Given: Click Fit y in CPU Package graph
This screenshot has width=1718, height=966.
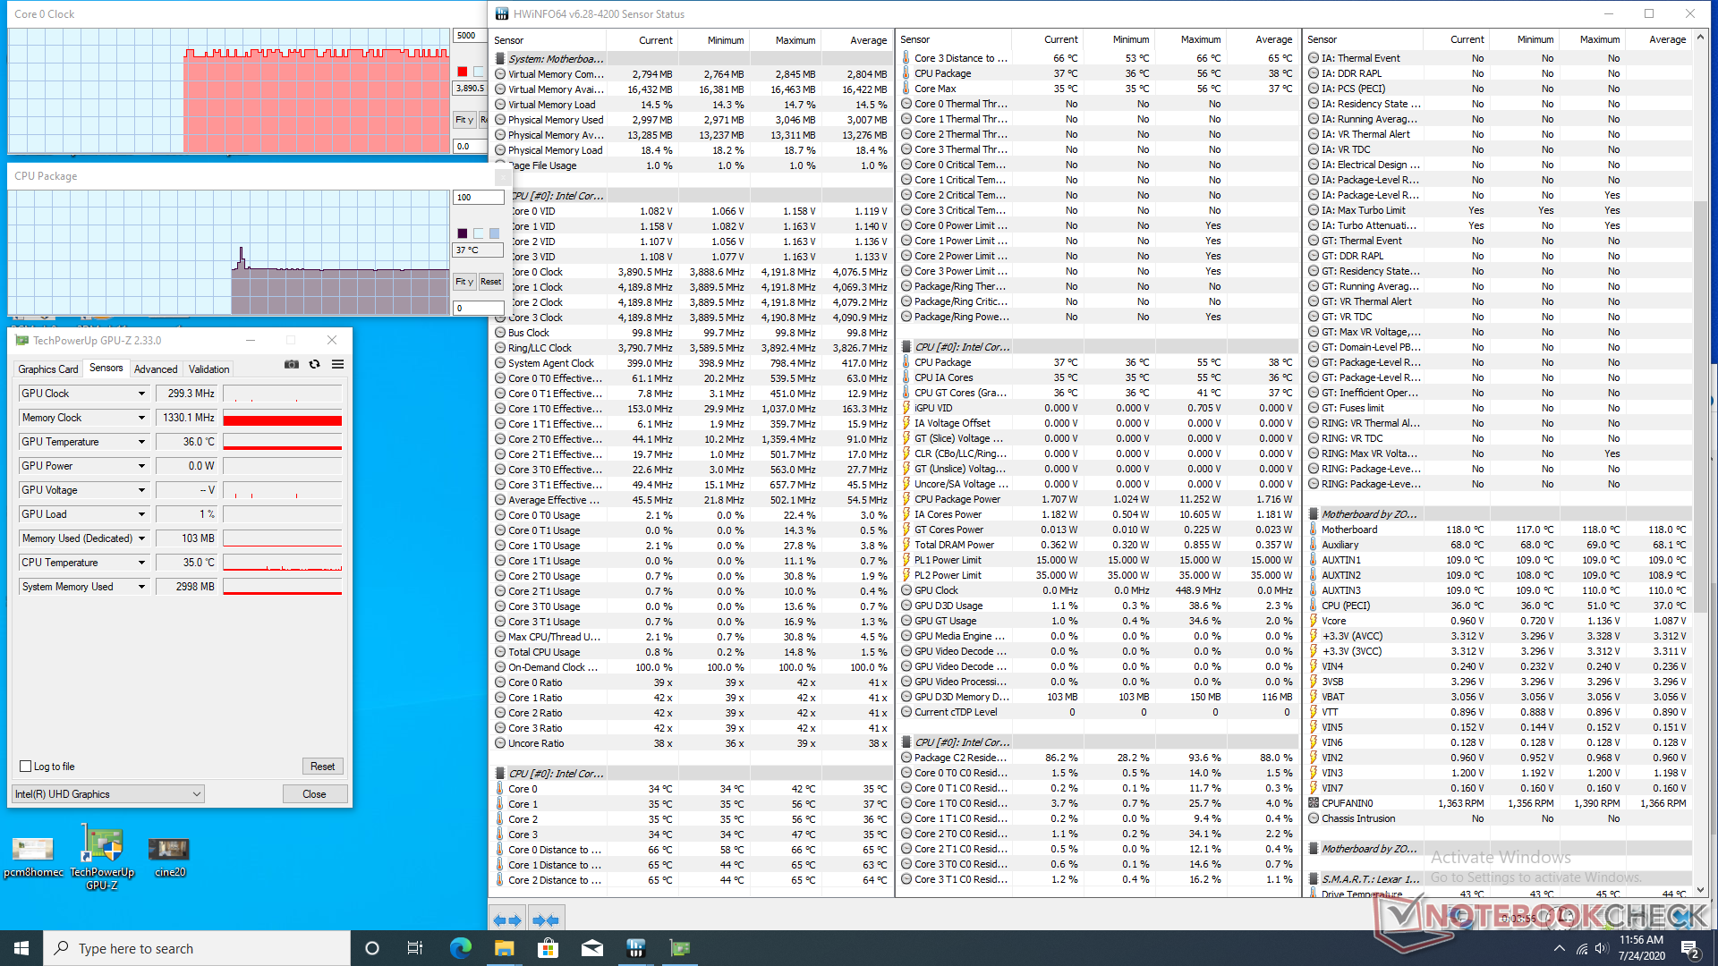Looking at the screenshot, I should [x=464, y=282].
